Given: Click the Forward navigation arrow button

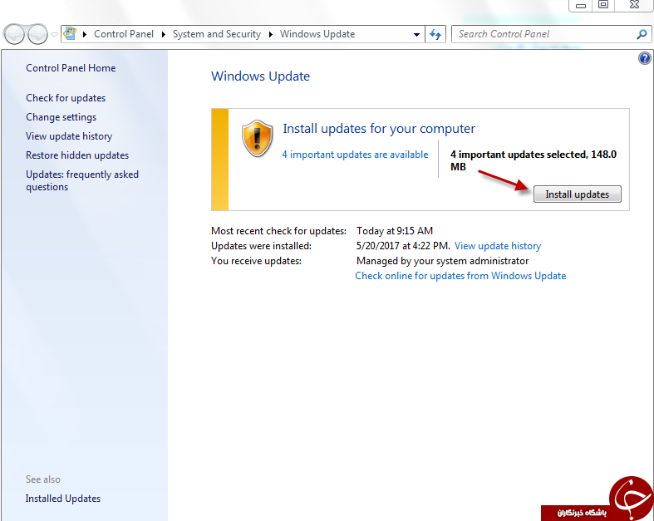Looking at the screenshot, I should pos(37,34).
